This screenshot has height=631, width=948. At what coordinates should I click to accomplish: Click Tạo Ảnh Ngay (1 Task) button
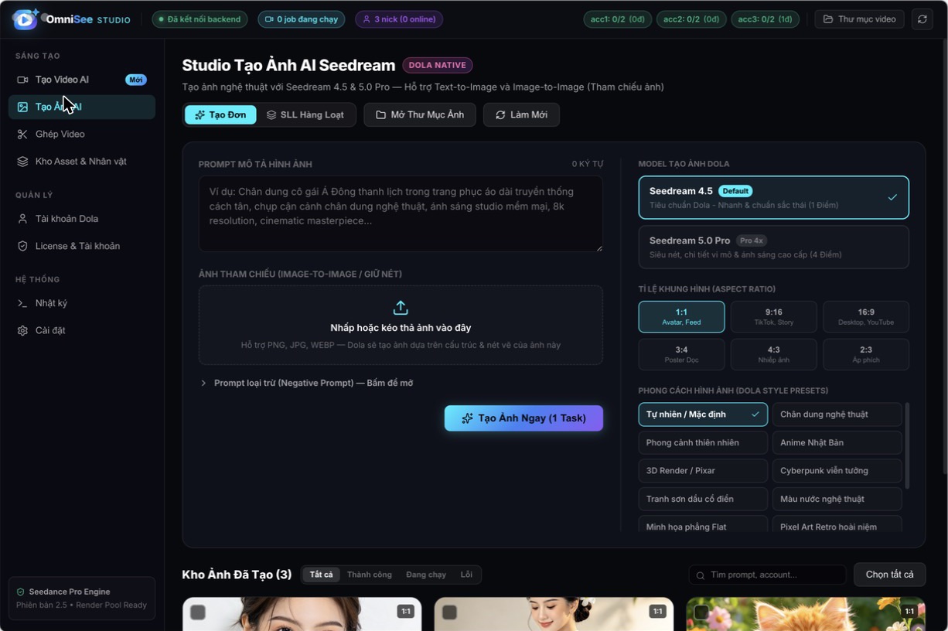(x=523, y=418)
